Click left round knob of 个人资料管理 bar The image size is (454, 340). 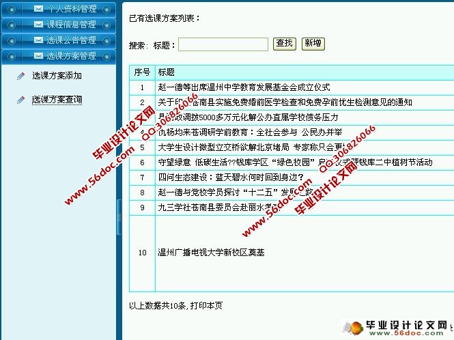pyautogui.click(x=12, y=10)
